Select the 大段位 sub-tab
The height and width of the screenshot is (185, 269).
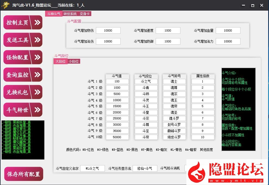tap(60, 61)
